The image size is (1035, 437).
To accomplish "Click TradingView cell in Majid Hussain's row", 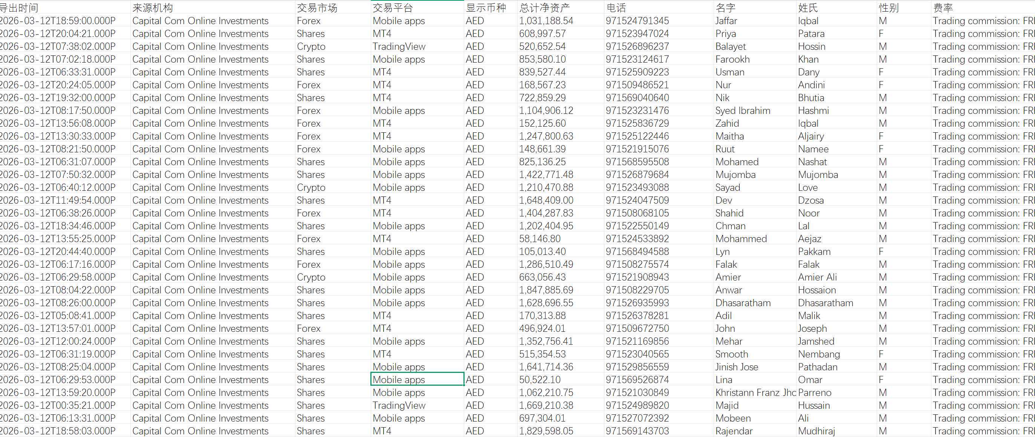I will [417, 406].
